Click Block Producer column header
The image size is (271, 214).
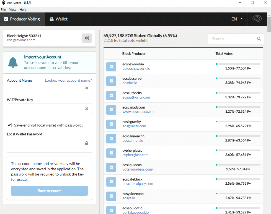134,54
